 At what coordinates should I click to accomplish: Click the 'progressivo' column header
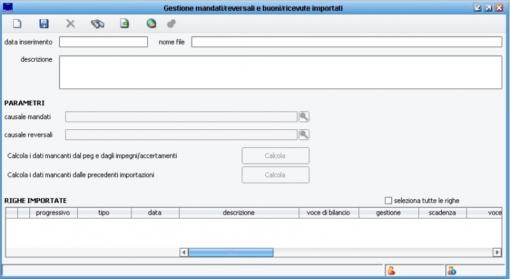pos(54,213)
